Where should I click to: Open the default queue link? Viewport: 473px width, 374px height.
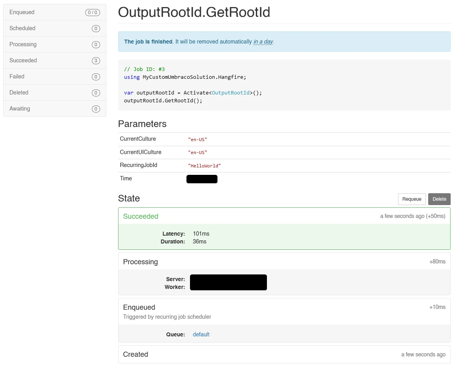click(x=201, y=334)
